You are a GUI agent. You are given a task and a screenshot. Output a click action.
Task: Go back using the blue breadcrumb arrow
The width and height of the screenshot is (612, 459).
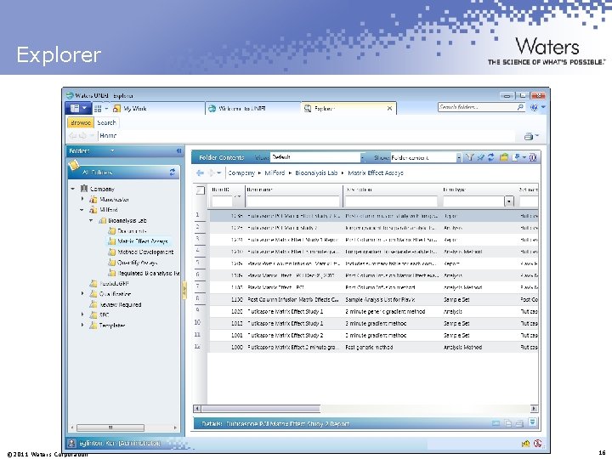click(200, 173)
